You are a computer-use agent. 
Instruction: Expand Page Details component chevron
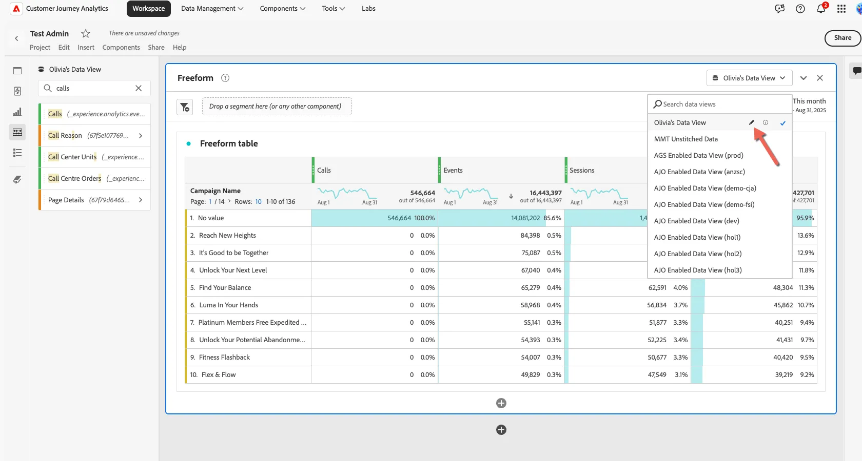tap(141, 200)
